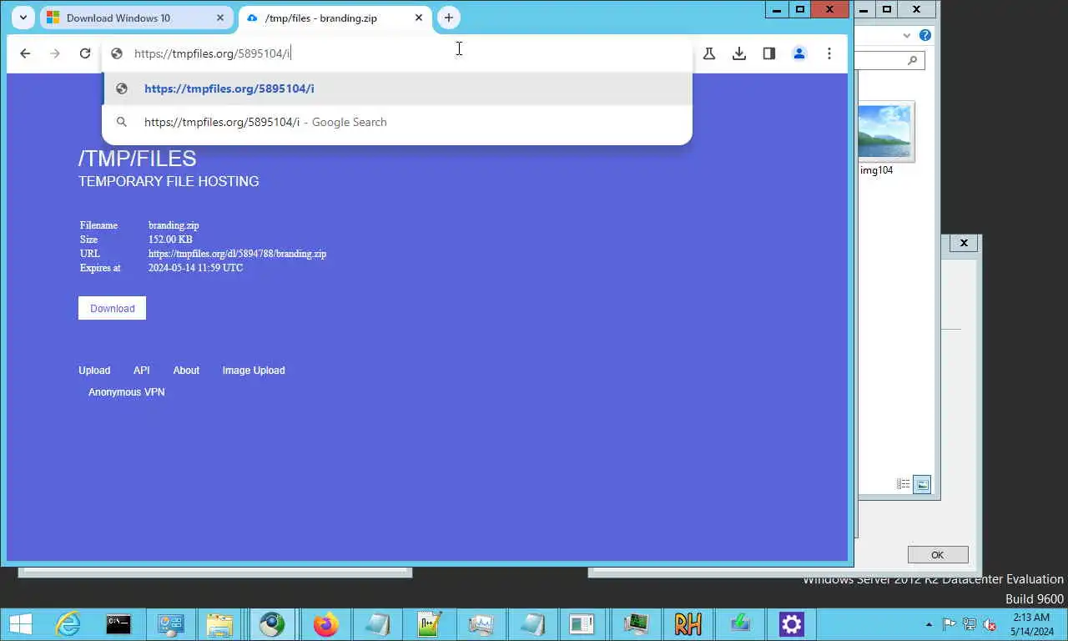Image resolution: width=1068 pixels, height=641 pixels.
Task: Click the address bar URL field
Action: [397, 53]
